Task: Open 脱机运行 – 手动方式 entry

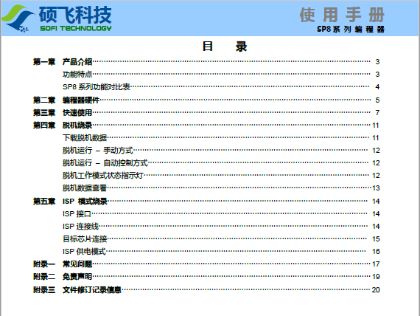Action: (221, 151)
